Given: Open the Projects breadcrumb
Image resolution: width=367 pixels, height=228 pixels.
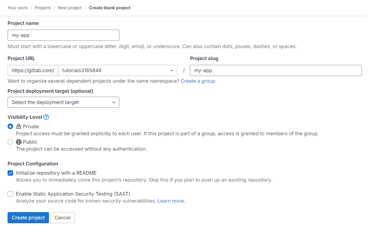Looking at the screenshot, I should tap(43, 8).
